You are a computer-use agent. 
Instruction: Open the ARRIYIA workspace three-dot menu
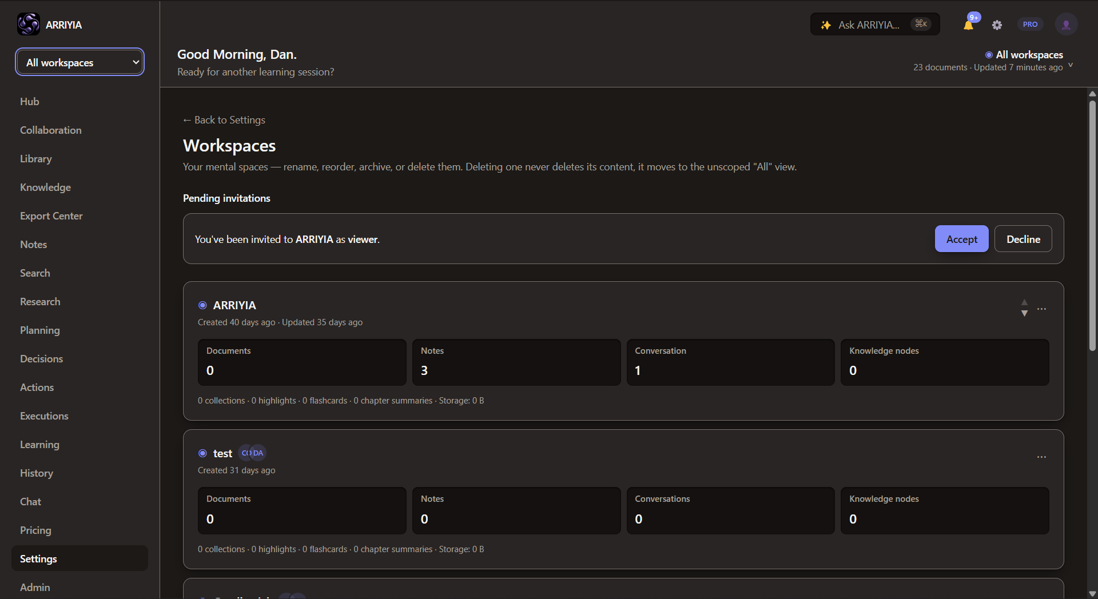pyautogui.click(x=1041, y=309)
